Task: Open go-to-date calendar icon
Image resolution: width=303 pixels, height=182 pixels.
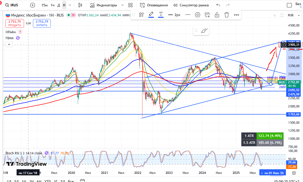Action: coord(82,181)
